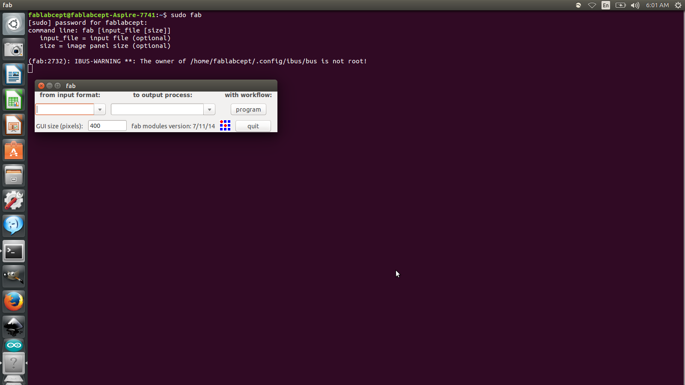This screenshot has width=685, height=385.
Task: Click the 'to output process:' label
Action: [x=163, y=95]
